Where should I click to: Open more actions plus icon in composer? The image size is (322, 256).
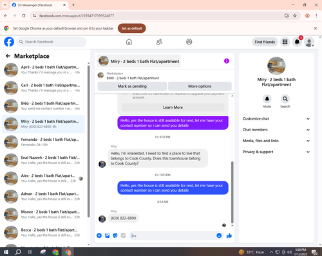tap(99, 235)
